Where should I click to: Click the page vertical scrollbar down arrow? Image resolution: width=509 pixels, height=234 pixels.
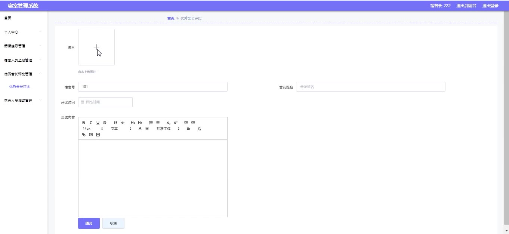pyautogui.click(x=506, y=231)
